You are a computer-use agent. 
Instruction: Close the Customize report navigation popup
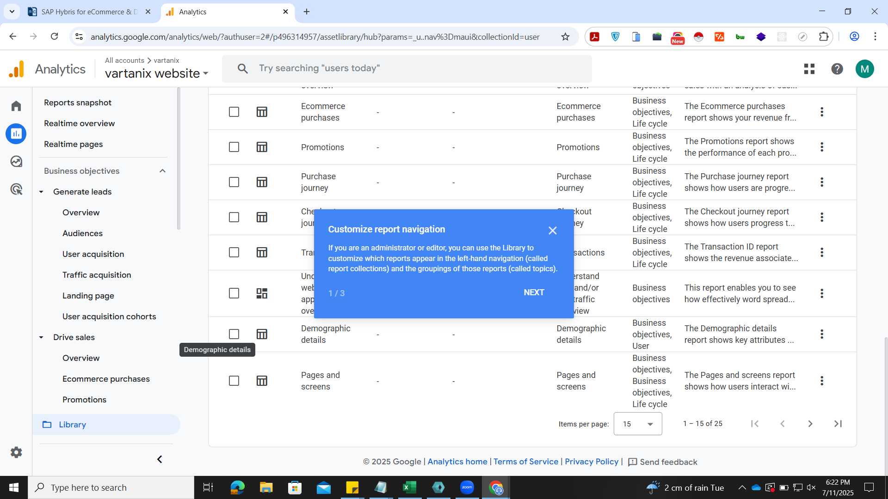point(553,231)
